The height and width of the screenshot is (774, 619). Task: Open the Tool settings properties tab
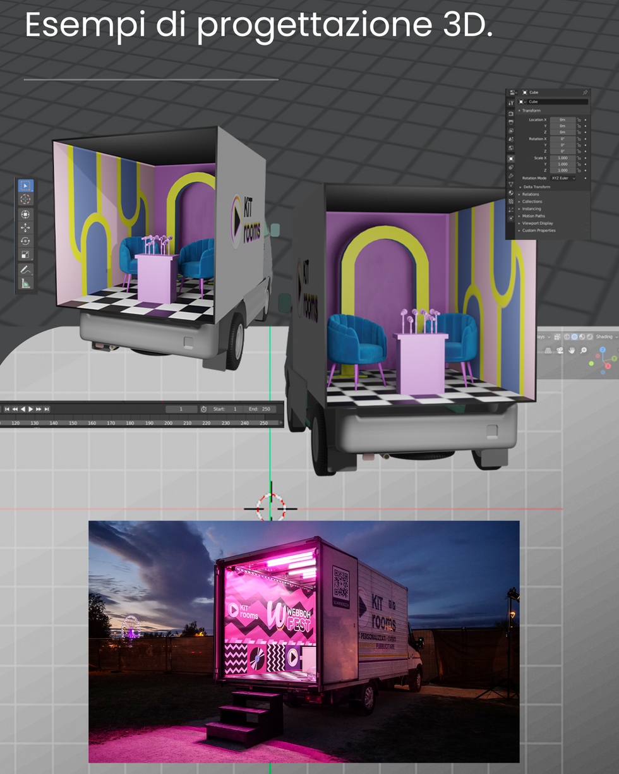511,103
